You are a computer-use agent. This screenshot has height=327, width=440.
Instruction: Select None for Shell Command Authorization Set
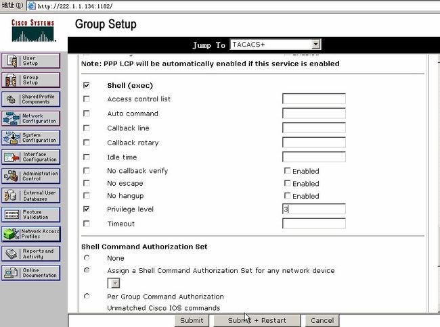click(x=87, y=257)
